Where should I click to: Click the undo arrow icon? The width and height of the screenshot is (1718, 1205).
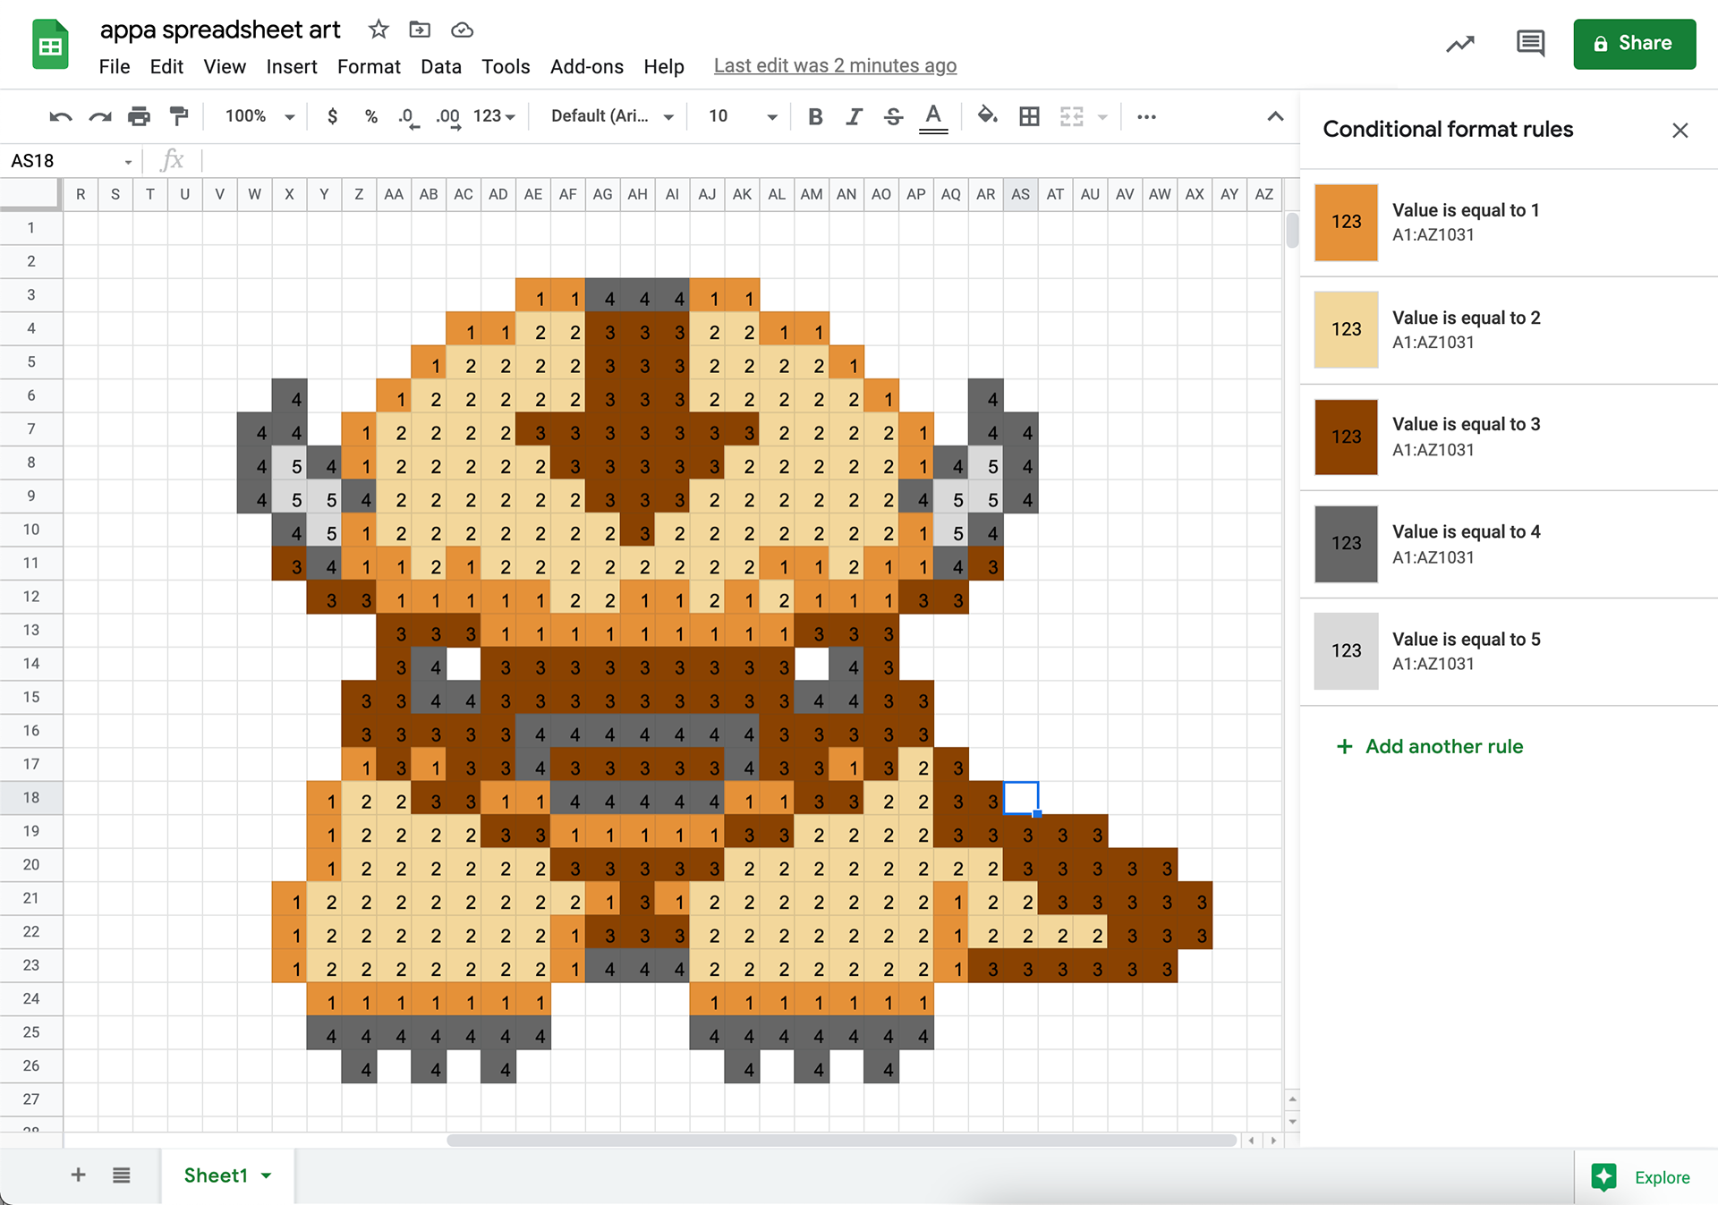61,116
